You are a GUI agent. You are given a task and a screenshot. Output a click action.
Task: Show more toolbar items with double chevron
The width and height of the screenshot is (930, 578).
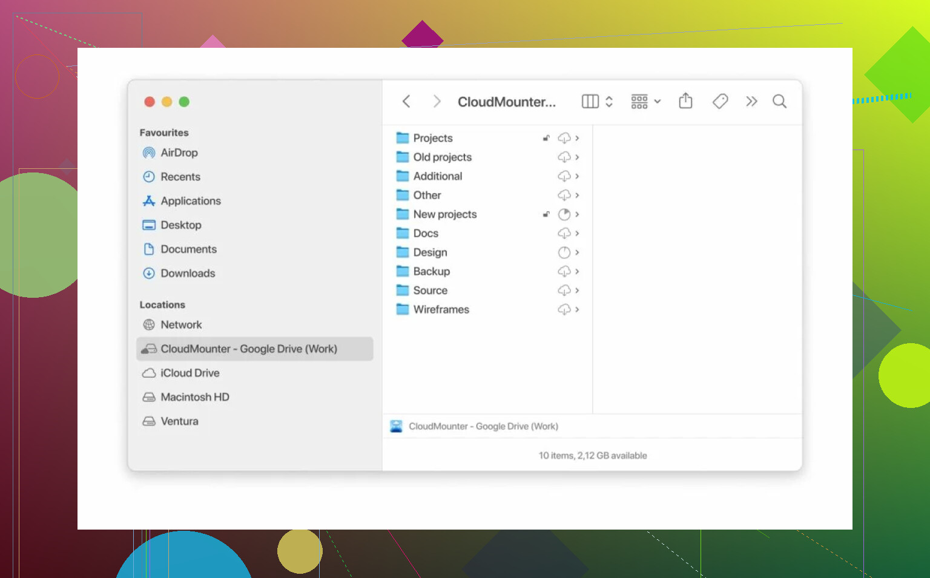(x=751, y=102)
